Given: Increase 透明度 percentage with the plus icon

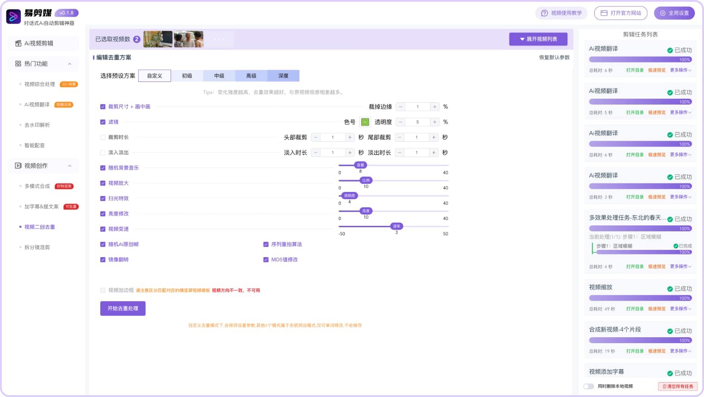Looking at the screenshot, I should (x=435, y=122).
